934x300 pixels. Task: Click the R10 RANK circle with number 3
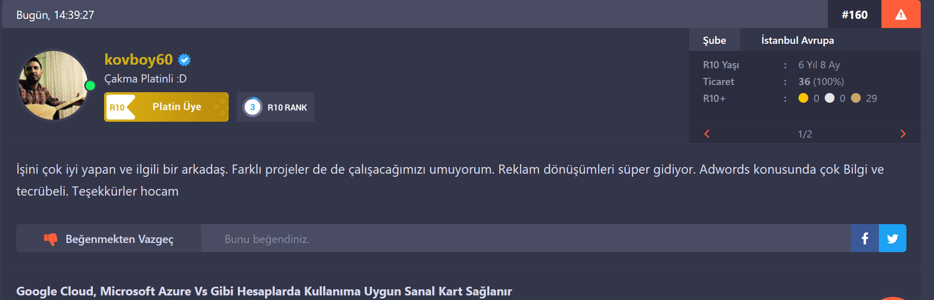click(x=253, y=107)
